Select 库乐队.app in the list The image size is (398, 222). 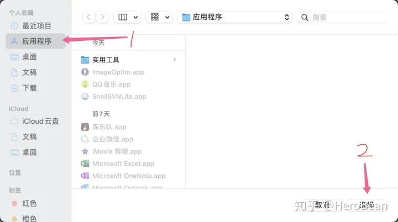pyautogui.click(x=128, y=127)
